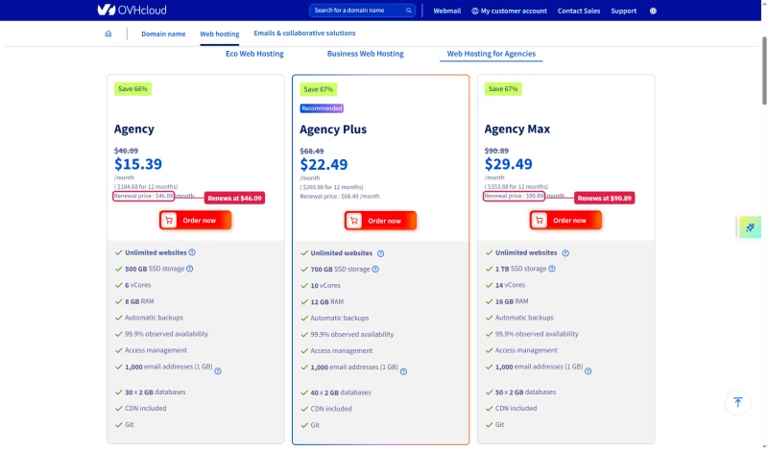The image size is (768, 451).
Task: Open Support link
Action: (623, 11)
